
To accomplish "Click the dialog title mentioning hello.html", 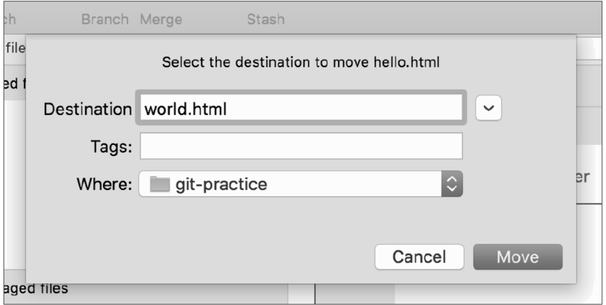I will [301, 63].
